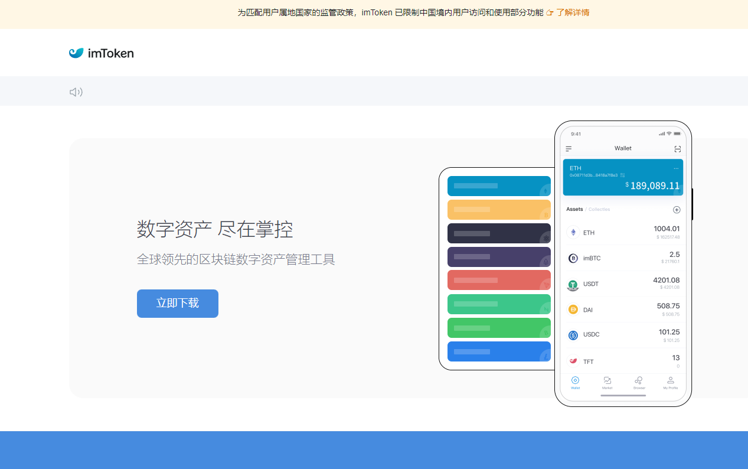Click the imToken logo in the header
This screenshot has height=469, width=748.
(101, 53)
